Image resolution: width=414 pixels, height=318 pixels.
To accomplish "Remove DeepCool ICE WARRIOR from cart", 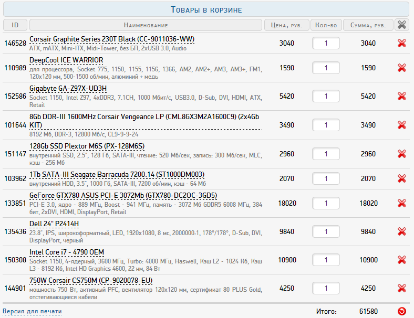I will tap(401, 68).
